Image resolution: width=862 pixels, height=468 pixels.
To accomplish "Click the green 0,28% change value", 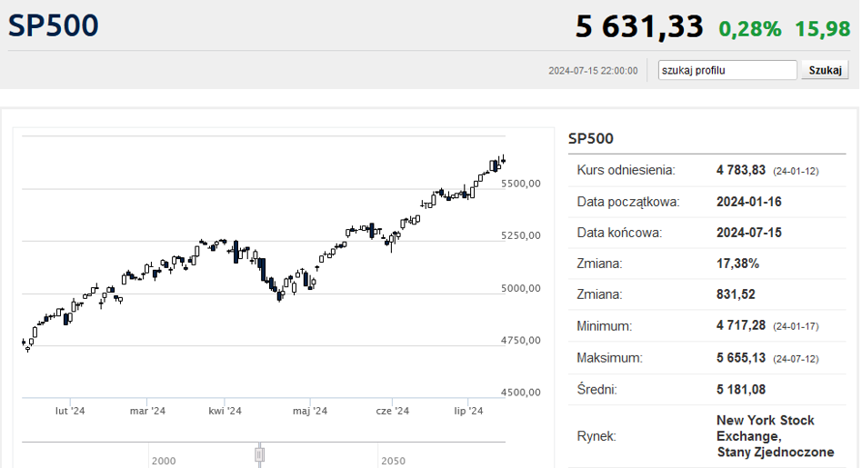I will point(750,28).
